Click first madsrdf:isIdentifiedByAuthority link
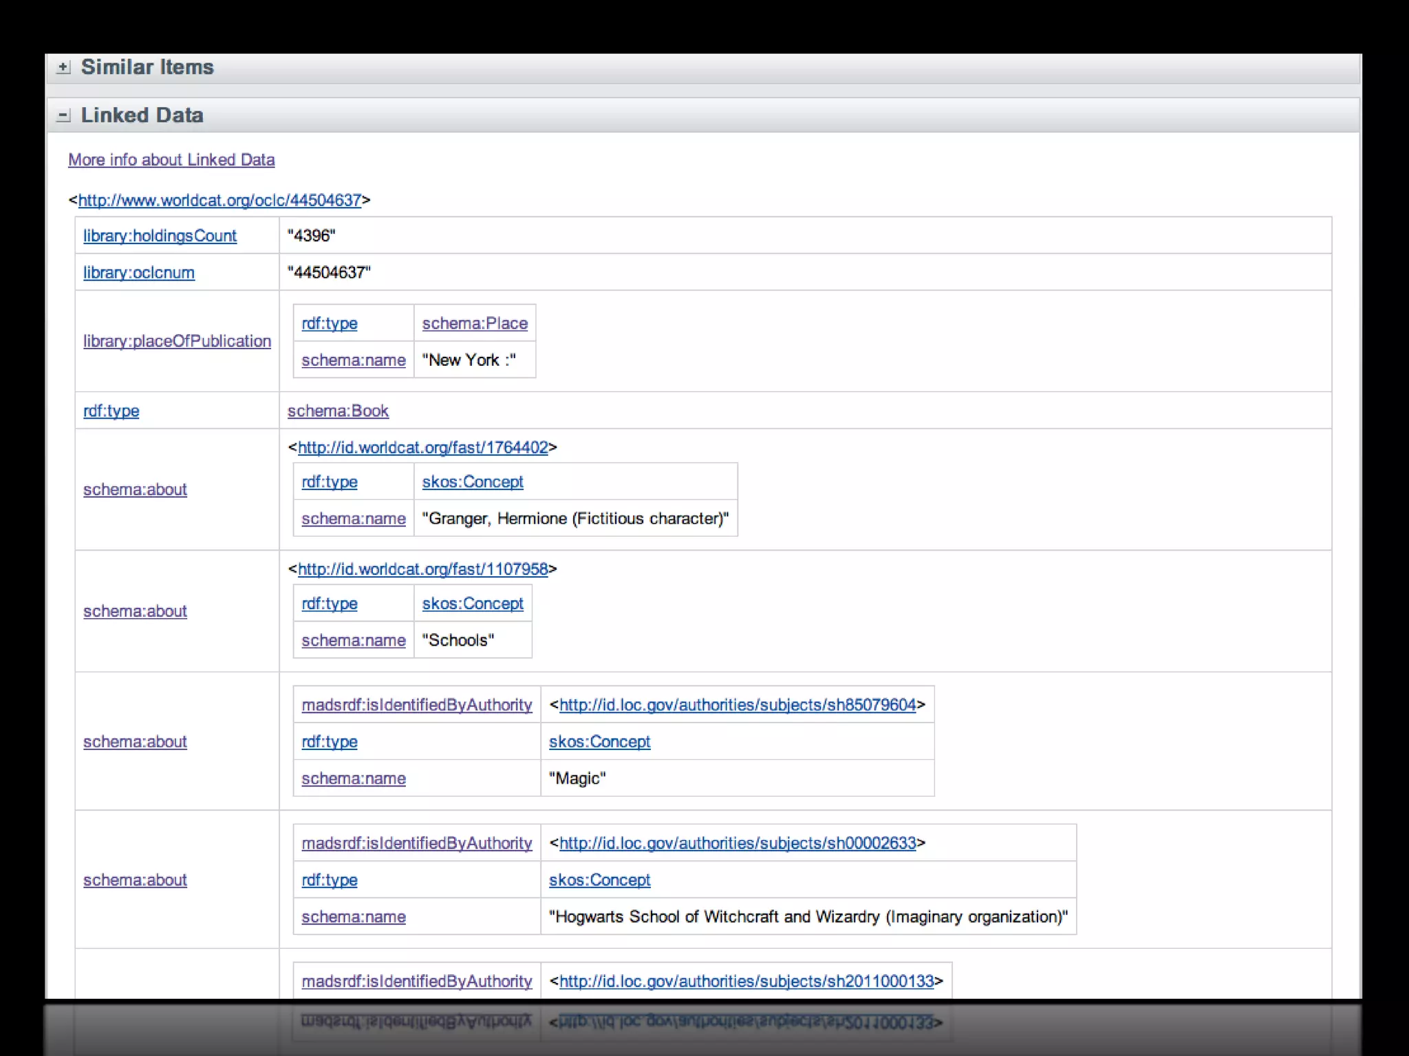The image size is (1409, 1056). [x=417, y=705]
